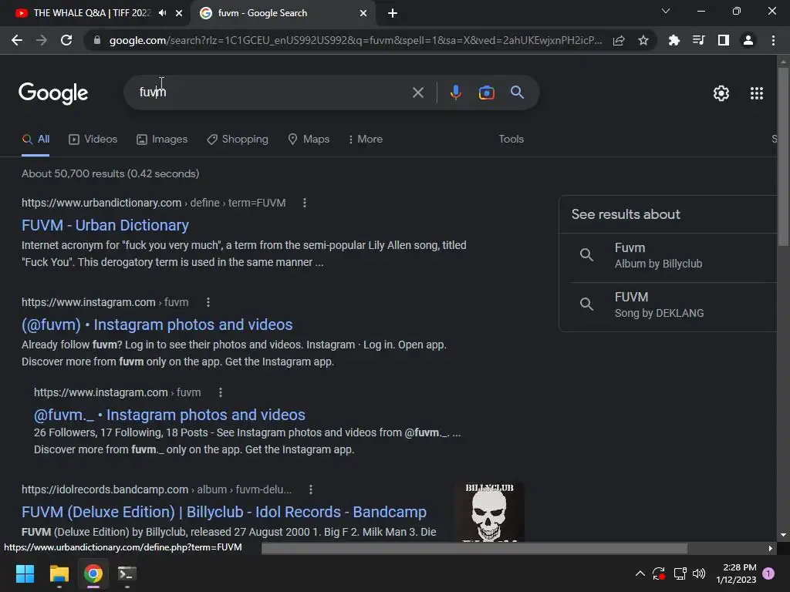
Task: Open FUVM (Deluxe Edition) Bandcamp link
Action: (225, 512)
